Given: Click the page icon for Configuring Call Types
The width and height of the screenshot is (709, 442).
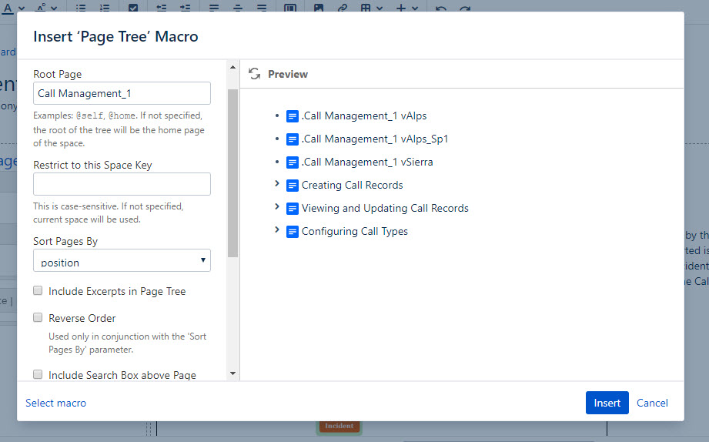Looking at the screenshot, I should [x=293, y=232].
